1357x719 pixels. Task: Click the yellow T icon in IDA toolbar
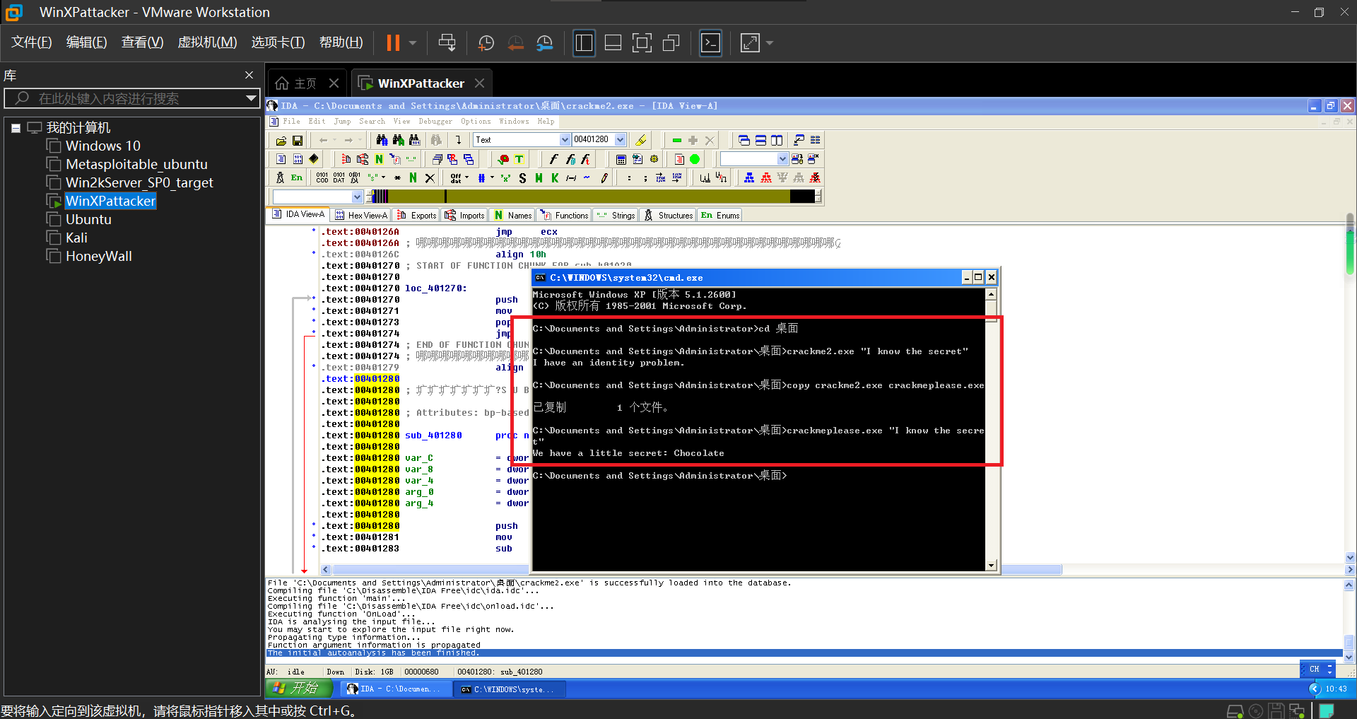pyautogui.click(x=519, y=159)
